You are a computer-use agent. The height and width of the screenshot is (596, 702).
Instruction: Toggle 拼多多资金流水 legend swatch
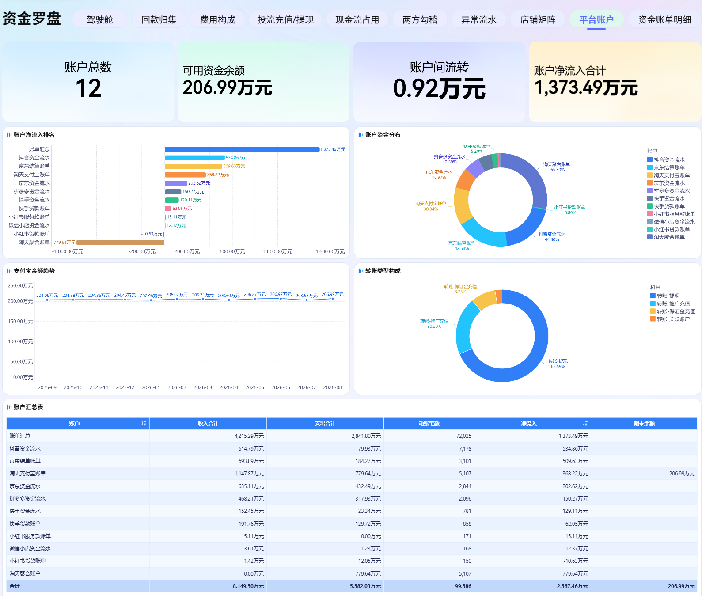(x=650, y=191)
